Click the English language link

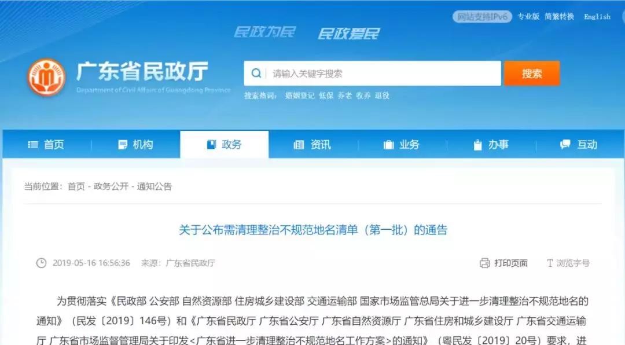click(597, 17)
